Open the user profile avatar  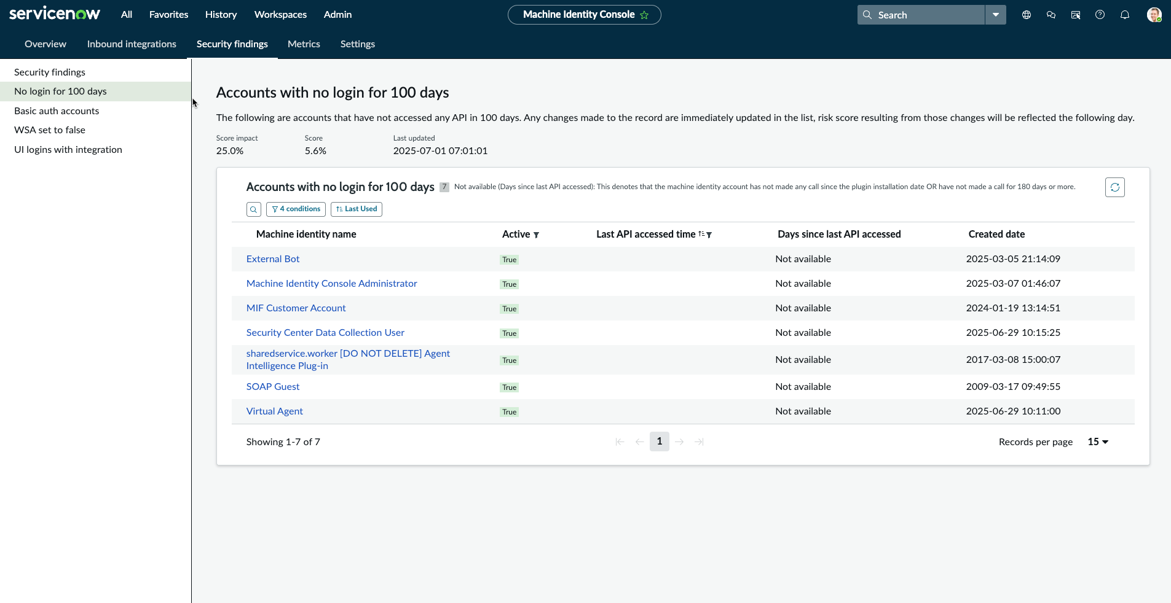pos(1154,15)
